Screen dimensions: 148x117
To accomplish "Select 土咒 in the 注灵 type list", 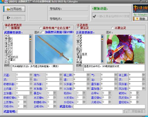I will click(79, 46).
